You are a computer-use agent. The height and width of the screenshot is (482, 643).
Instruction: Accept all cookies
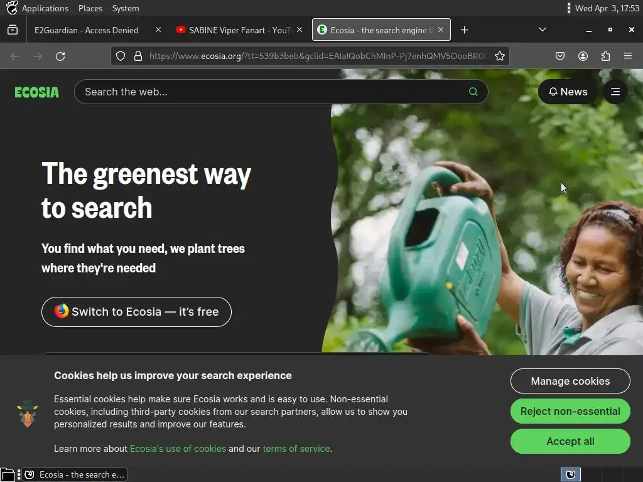point(570,441)
